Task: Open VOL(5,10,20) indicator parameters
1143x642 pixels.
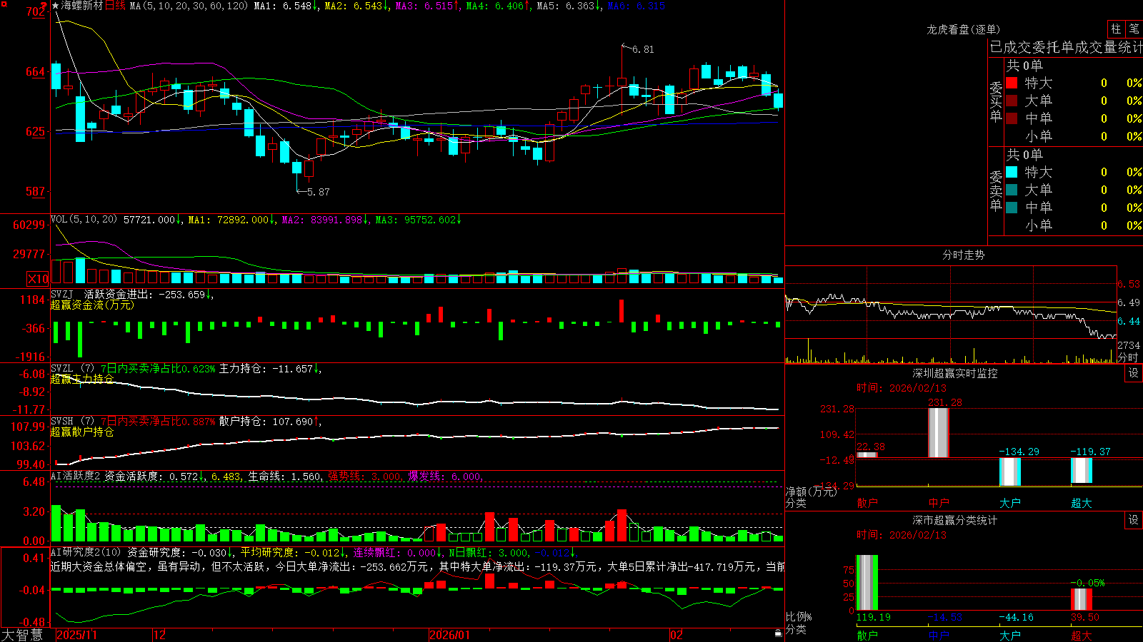Action: (x=84, y=220)
